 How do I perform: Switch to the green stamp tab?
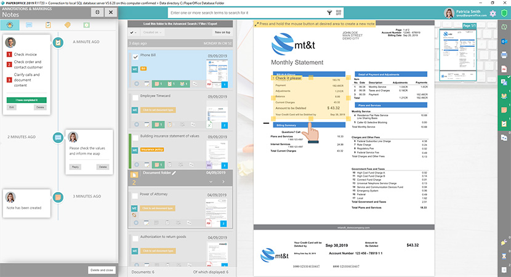86,25
